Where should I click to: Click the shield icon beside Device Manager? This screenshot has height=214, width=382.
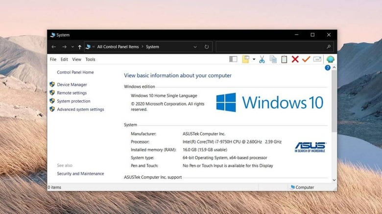pos(52,85)
